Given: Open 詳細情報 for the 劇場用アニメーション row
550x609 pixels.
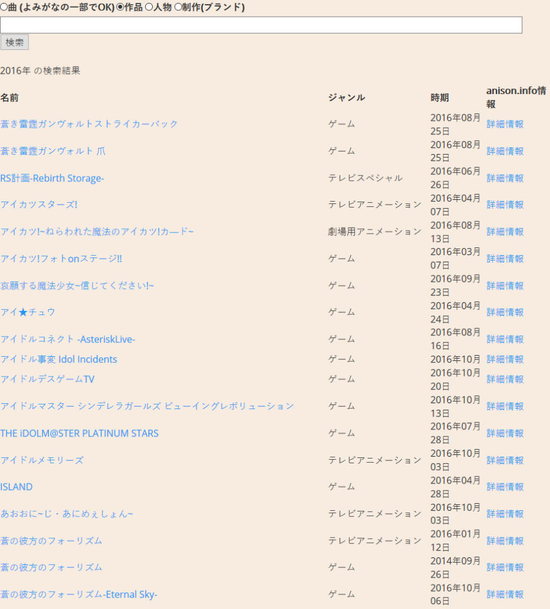Looking at the screenshot, I should click(x=505, y=231).
